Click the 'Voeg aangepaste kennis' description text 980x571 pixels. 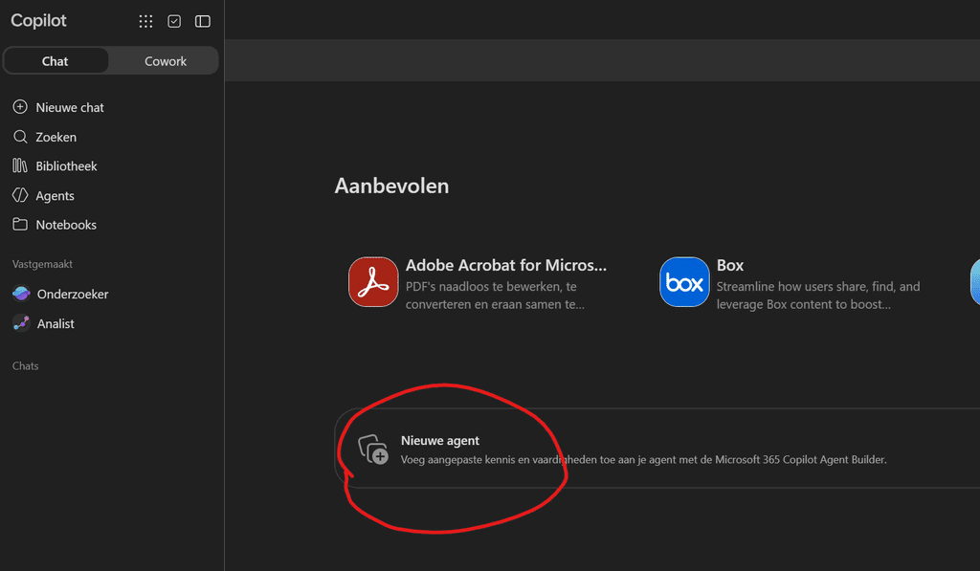click(x=644, y=460)
